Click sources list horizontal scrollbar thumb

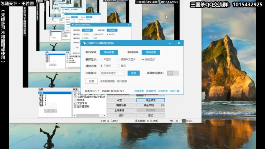(x=87, y=116)
